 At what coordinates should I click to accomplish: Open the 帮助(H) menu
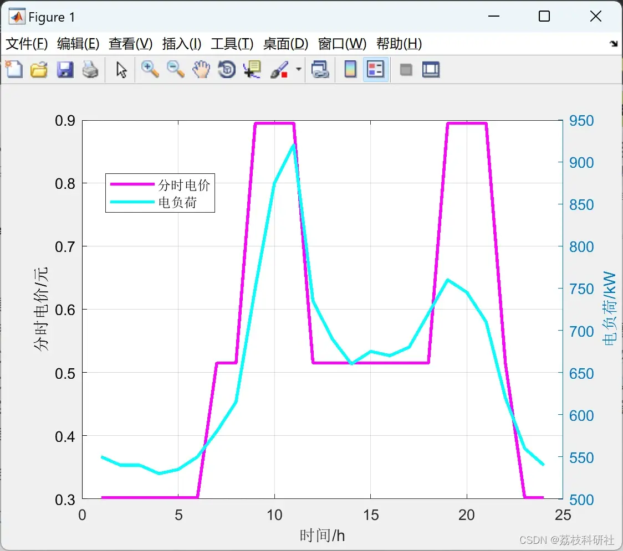(399, 44)
